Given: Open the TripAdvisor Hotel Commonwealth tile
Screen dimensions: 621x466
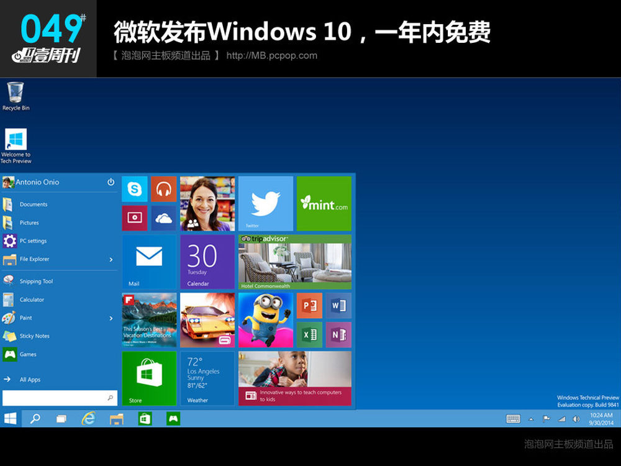Looking at the screenshot, I should click(295, 262).
